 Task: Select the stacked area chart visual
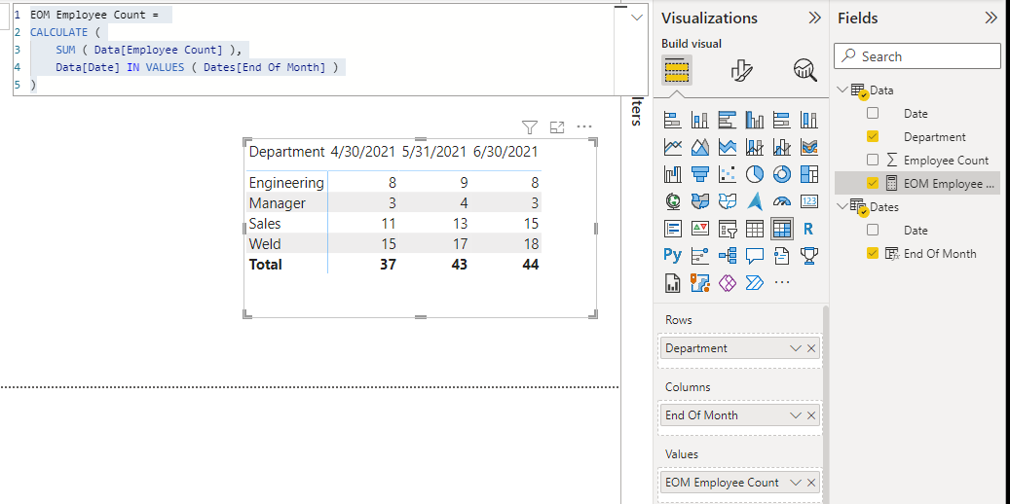point(728,147)
